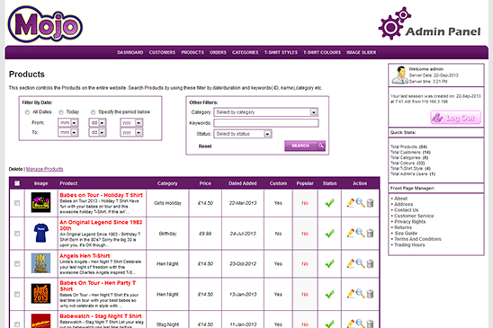Open the Select by status dropdown
This screenshot has width=493, height=328.
click(243, 134)
